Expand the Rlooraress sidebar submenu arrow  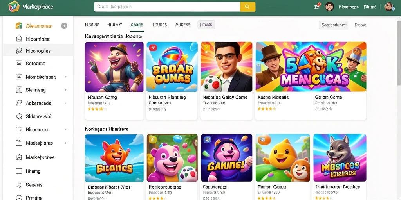65,130
